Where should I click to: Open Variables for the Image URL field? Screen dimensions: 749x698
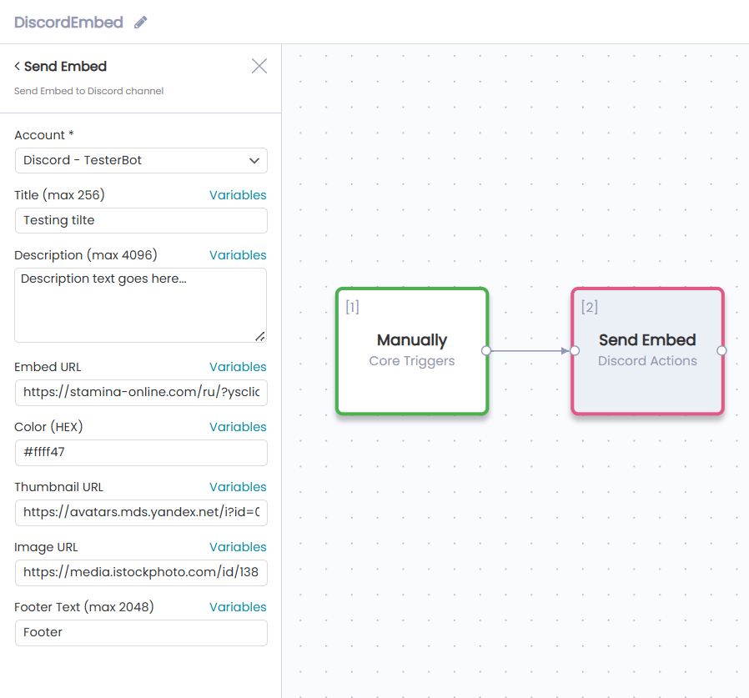tap(238, 546)
